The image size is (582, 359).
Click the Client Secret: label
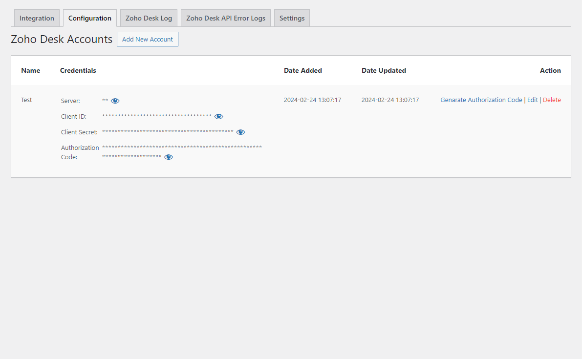[80, 132]
